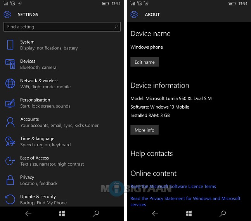
Task: Tap search key on Settings screen nav bar
Action: pos(96,214)
